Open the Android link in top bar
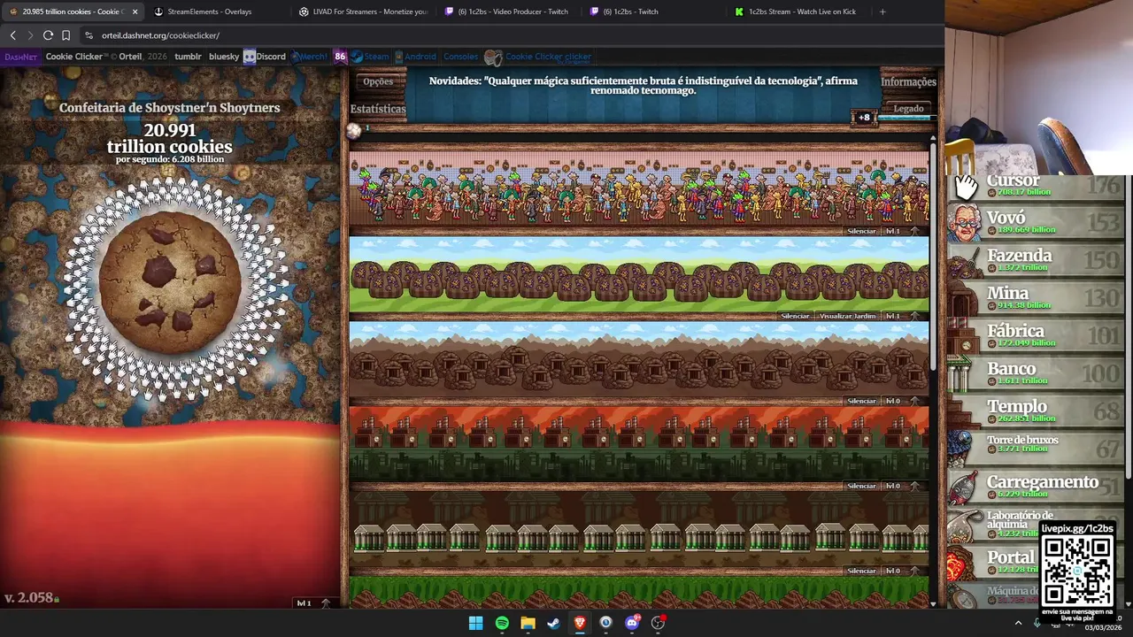 [415, 57]
